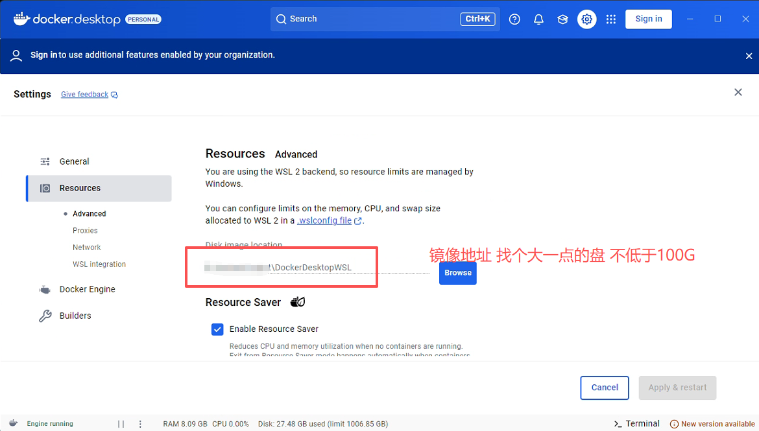Click the new version info icon
The image size is (759, 431).
674,425
